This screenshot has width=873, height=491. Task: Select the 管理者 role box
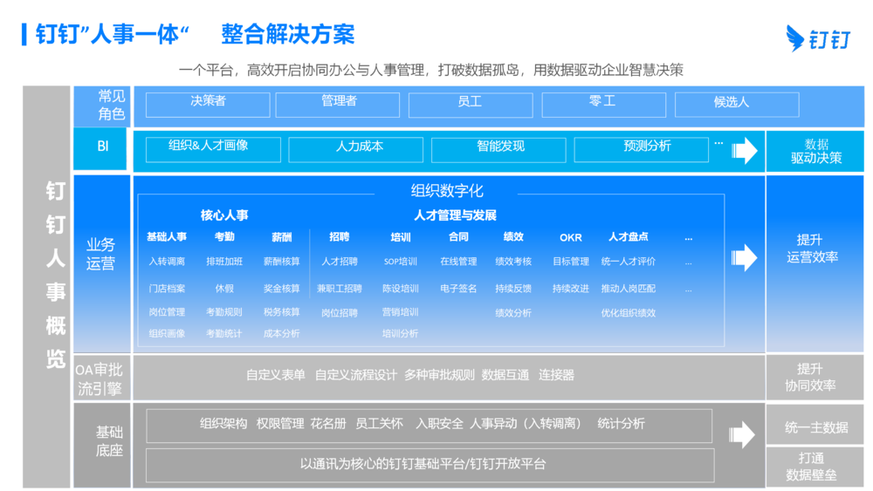pos(338,105)
